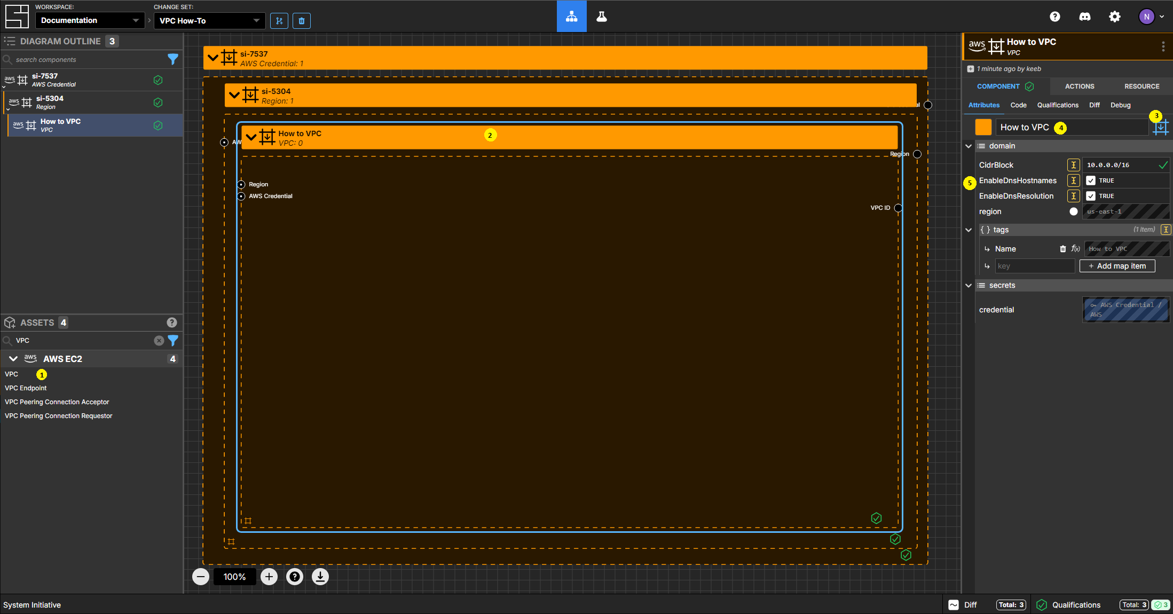Toggle the EnableDnsHostnames checkbox

(x=1091, y=180)
